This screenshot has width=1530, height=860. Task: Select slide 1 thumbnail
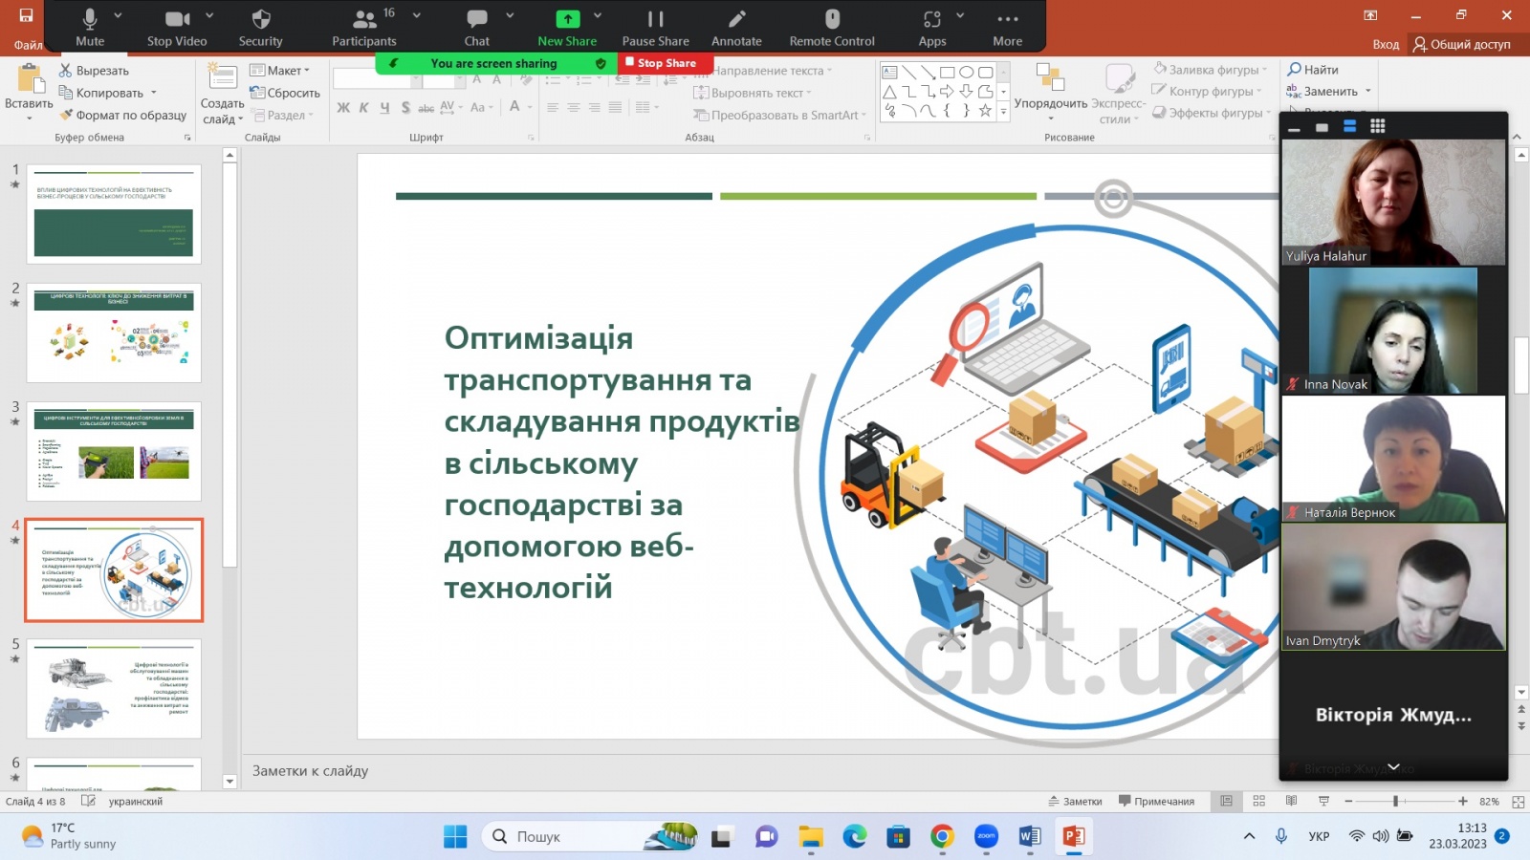(114, 214)
